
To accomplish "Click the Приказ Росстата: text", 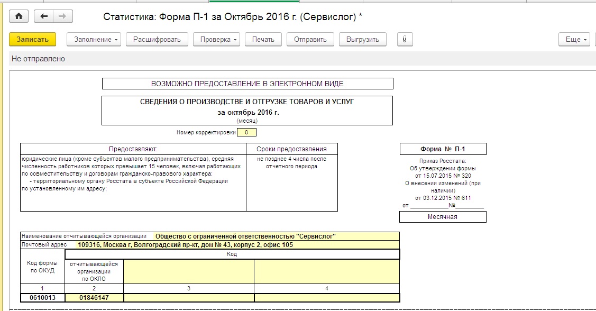I will [x=443, y=161].
